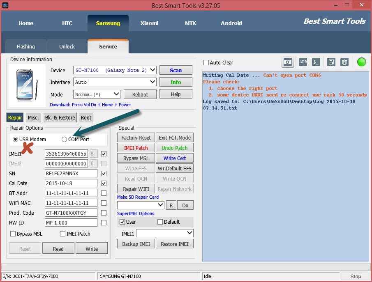Click the Reboot button

coord(140,94)
